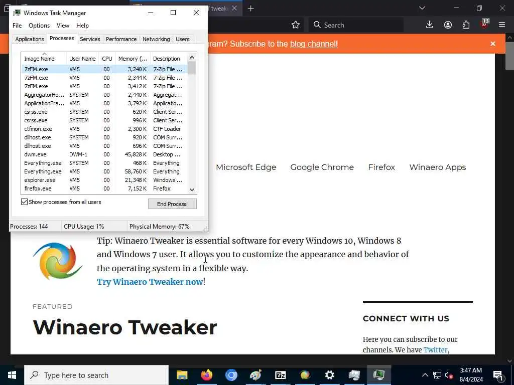This screenshot has height=385, width=514.
Task: Click the Task Manager title icon
Action: click(17, 13)
